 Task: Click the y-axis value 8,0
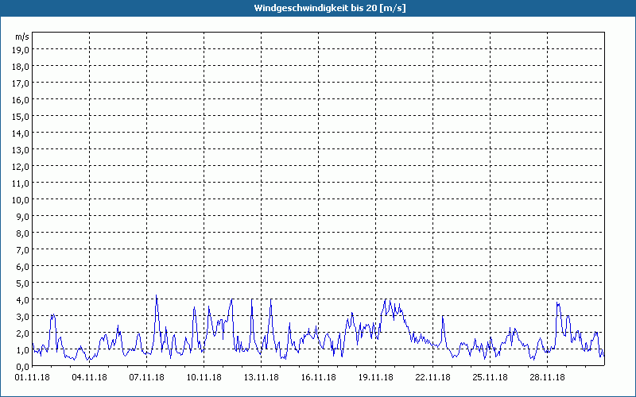[23, 233]
